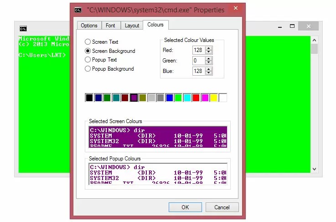Pick the black colour swatch
This screenshot has height=222, width=336.
point(89,98)
